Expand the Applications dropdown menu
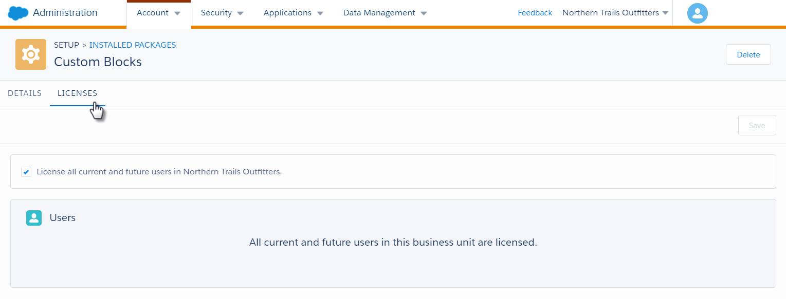786x299 pixels. coord(293,13)
